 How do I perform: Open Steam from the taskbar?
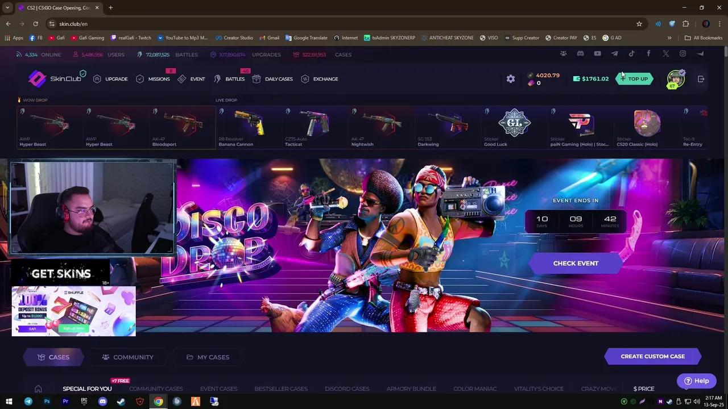121,402
